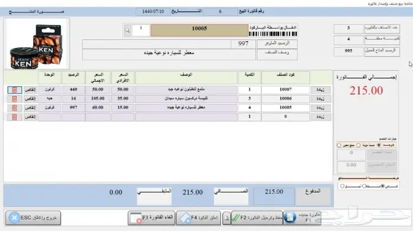Image resolution: width=413 pixels, height=231 pixels.
Task: Delete item row 10006 with trash icon
Action: 15,98
